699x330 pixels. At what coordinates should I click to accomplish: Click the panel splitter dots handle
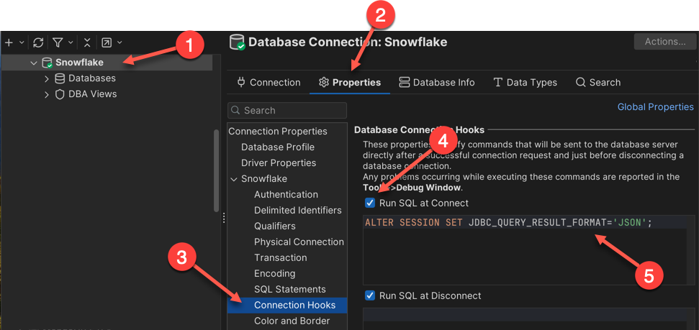click(x=224, y=218)
